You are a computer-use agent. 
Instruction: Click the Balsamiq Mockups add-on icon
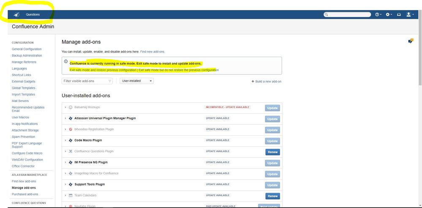click(x=71, y=107)
